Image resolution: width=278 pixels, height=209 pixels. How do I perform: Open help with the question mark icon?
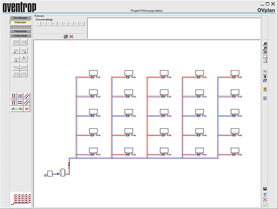click(265, 195)
